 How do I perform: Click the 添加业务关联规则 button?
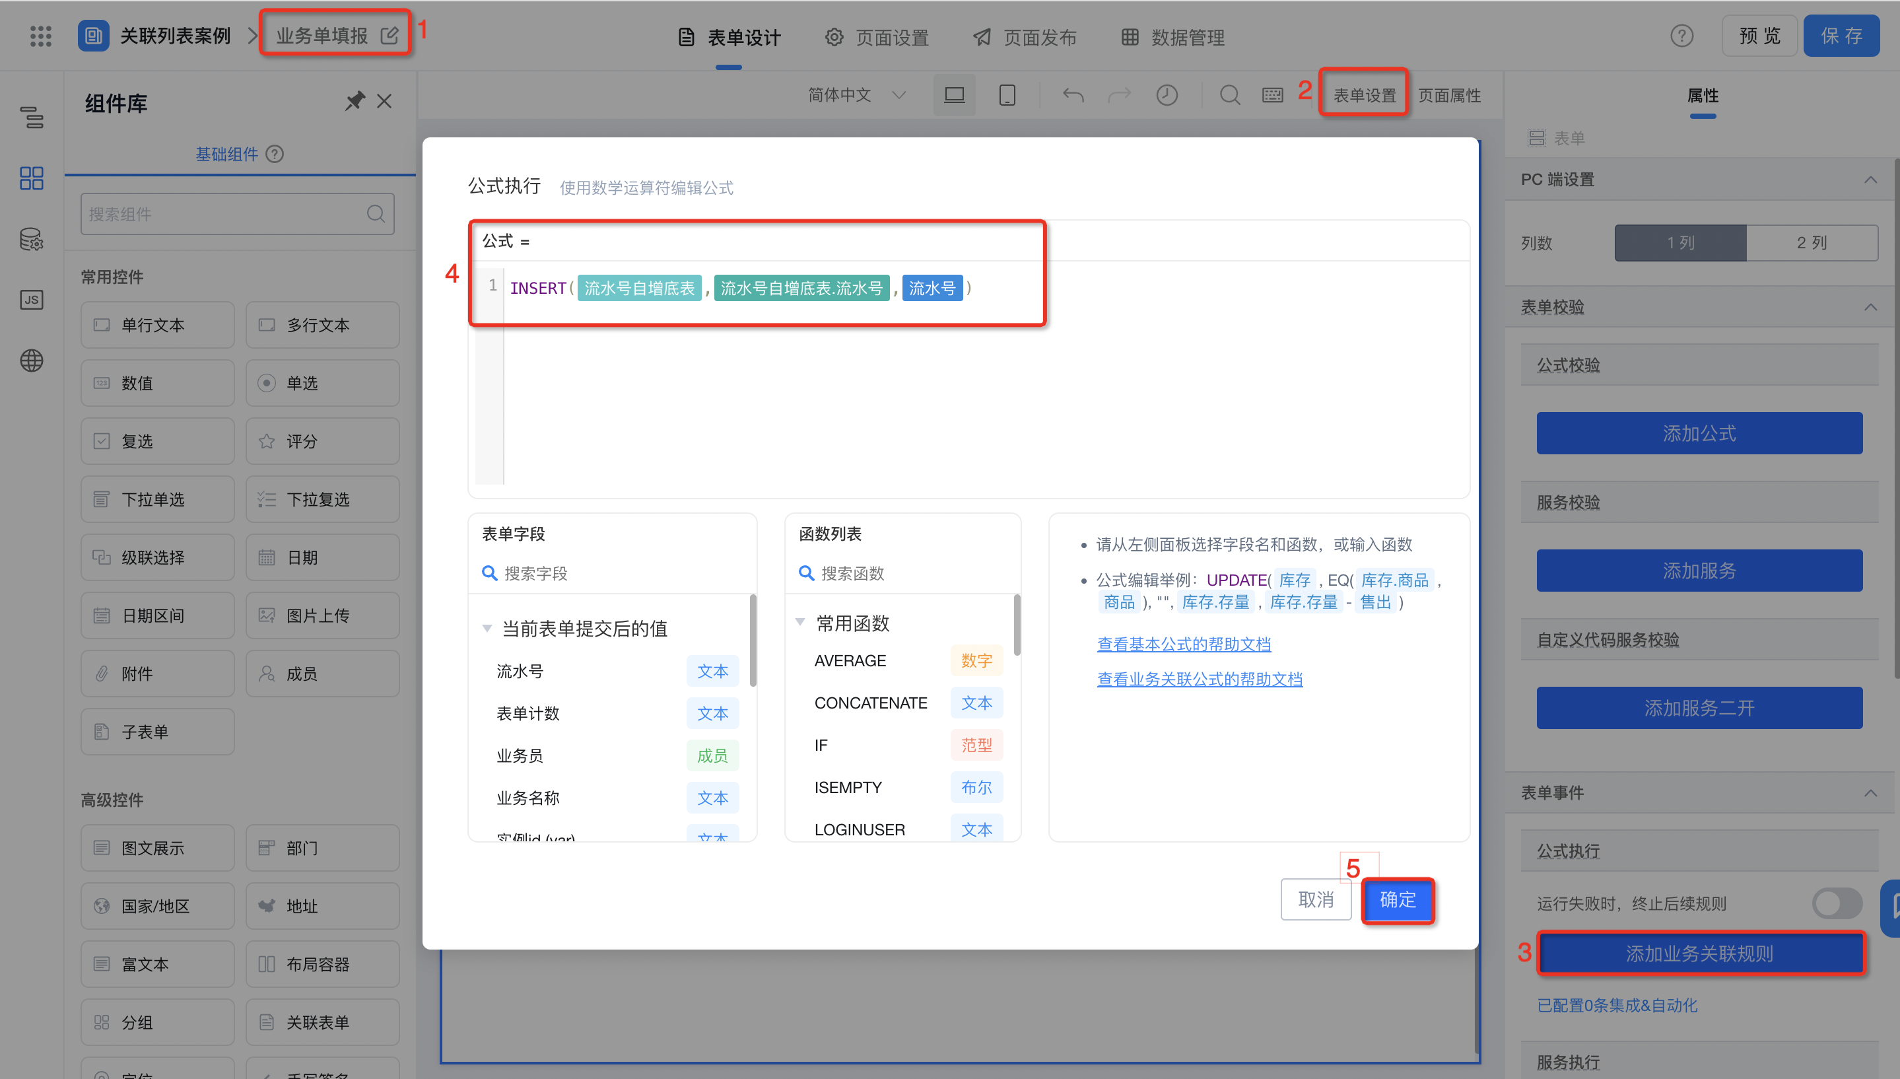[x=1699, y=953]
